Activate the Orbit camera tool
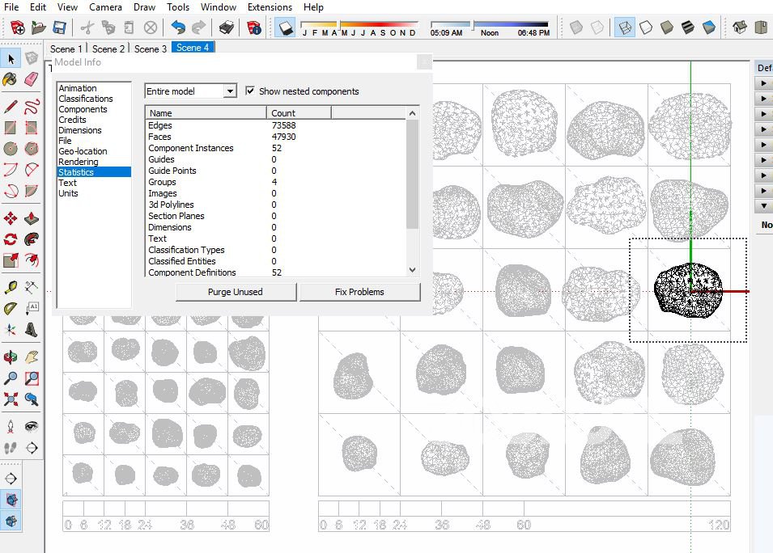This screenshot has height=553, width=773. (x=11, y=357)
